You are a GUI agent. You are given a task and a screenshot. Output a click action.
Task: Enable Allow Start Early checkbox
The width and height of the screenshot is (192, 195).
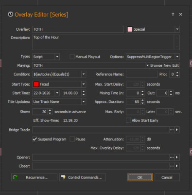click(x=128, y=120)
